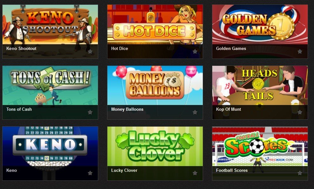Open Money Balloons game thumbnail

coord(155,85)
